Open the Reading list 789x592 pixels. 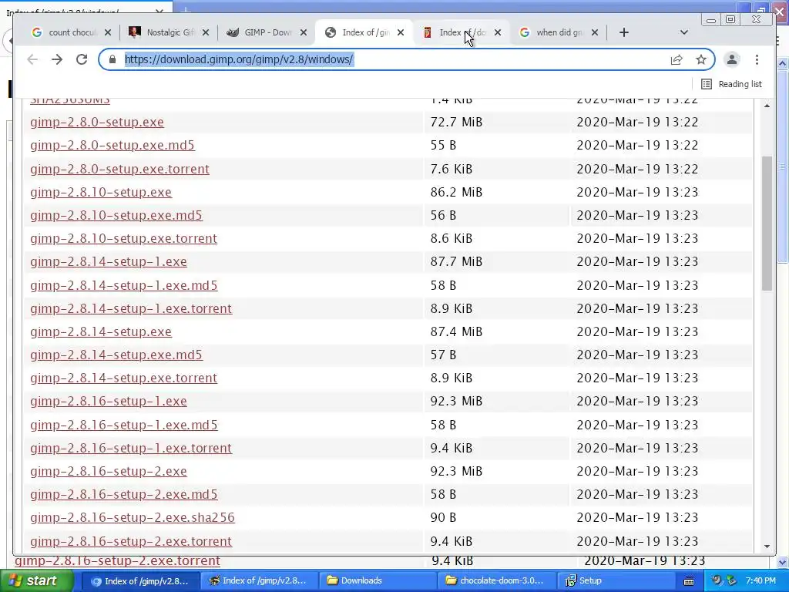[732, 84]
